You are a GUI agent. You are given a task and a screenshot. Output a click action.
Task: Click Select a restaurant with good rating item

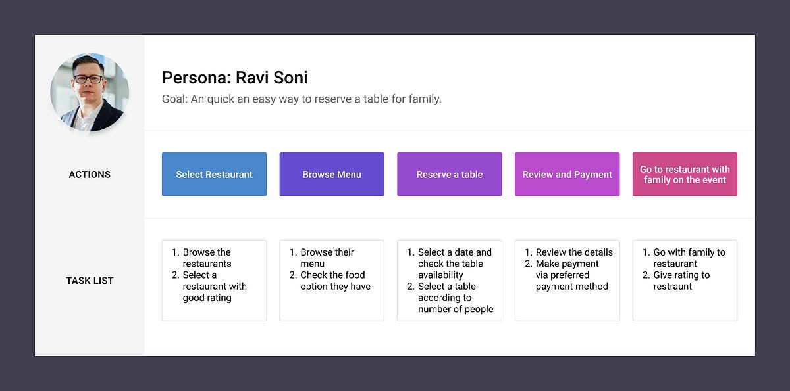(x=209, y=287)
